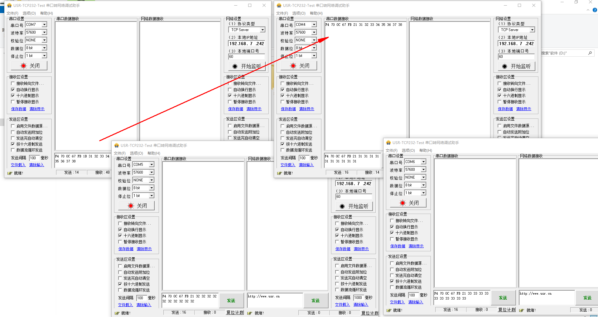
Task: Open the 57600 baud rate dropdown in COM5 window
Action: coord(152,172)
